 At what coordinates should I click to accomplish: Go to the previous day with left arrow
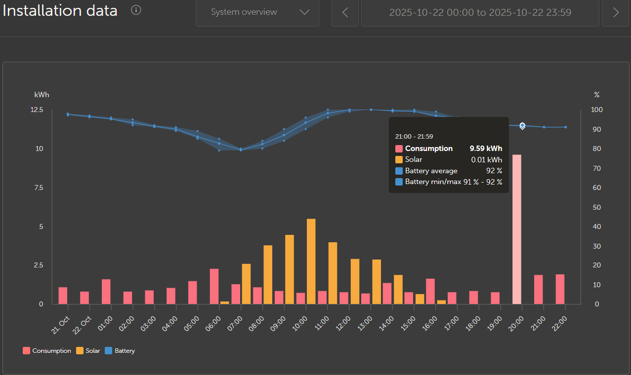pos(345,13)
